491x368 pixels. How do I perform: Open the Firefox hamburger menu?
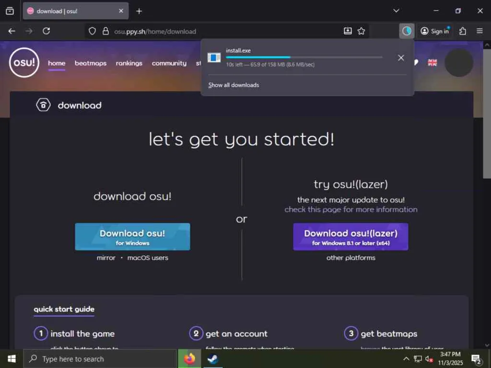[x=479, y=31]
